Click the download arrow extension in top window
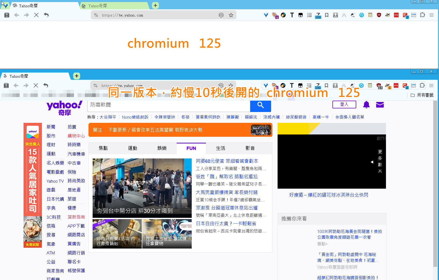Viewport: 439px width, 280px height. (x=336, y=15)
